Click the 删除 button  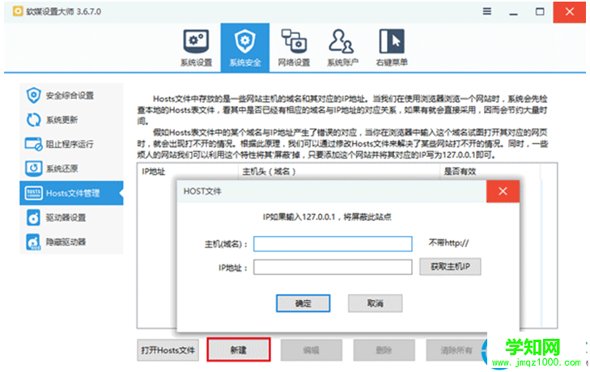[x=384, y=350]
